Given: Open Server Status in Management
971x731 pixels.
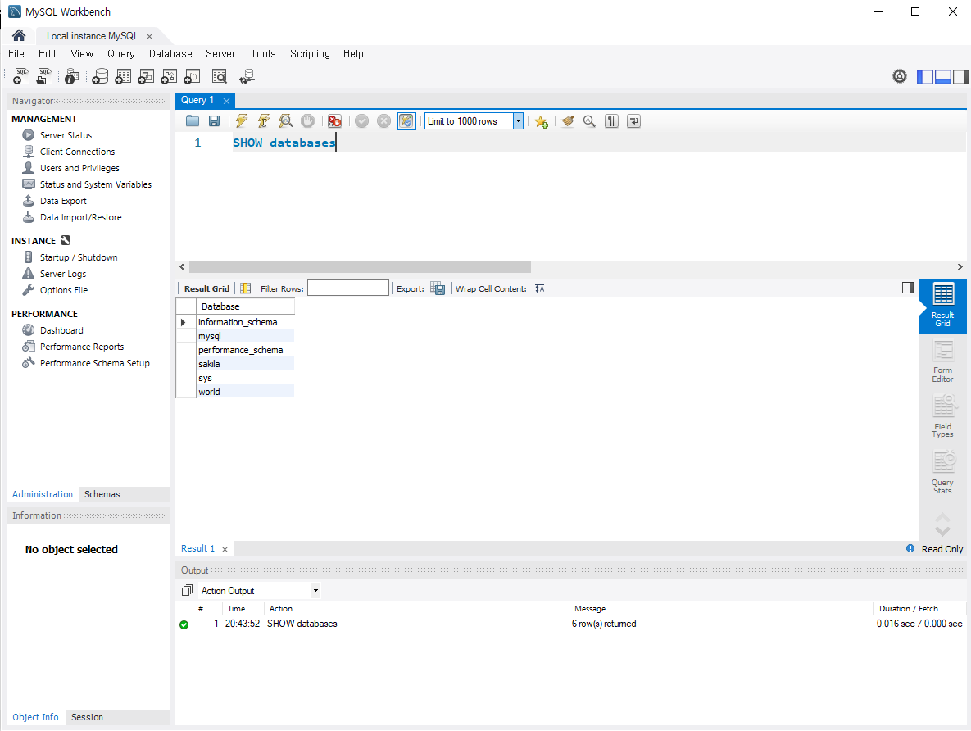Looking at the screenshot, I should point(66,135).
